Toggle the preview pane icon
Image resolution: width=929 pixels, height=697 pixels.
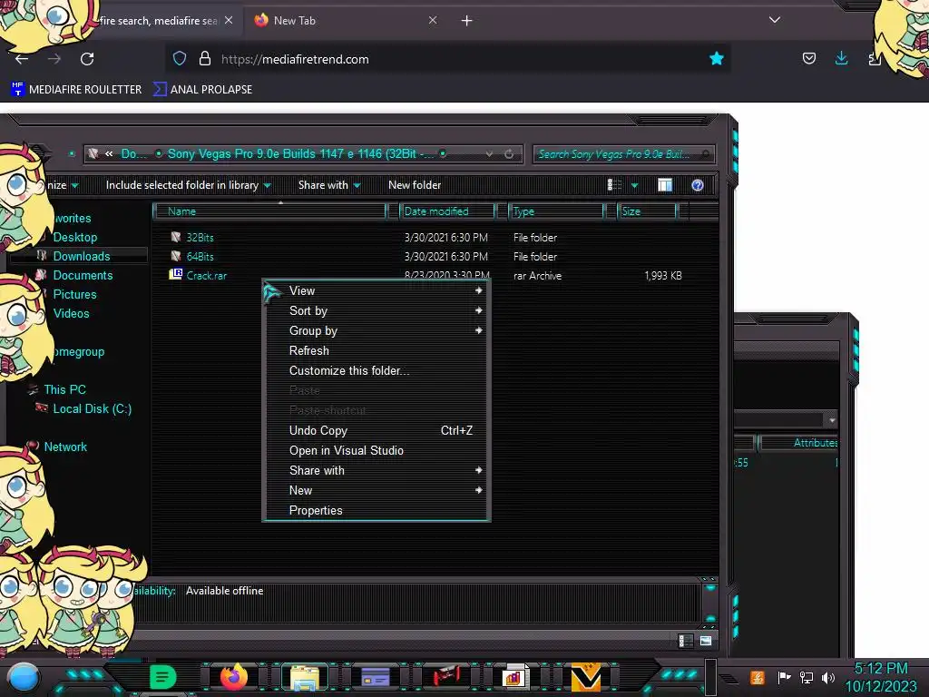coord(665,185)
